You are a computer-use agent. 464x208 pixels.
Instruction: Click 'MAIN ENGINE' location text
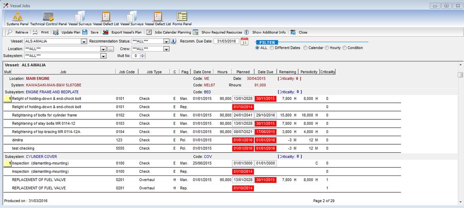38,79
